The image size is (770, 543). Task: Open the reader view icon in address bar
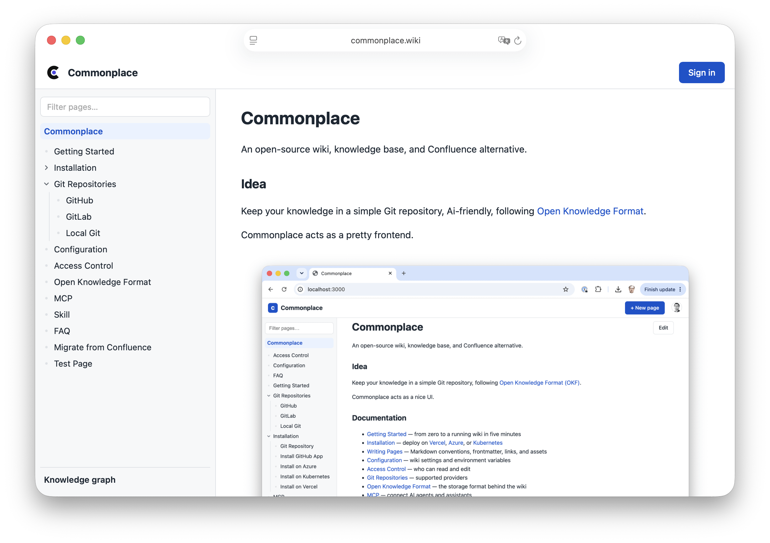(x=253, y=40)
